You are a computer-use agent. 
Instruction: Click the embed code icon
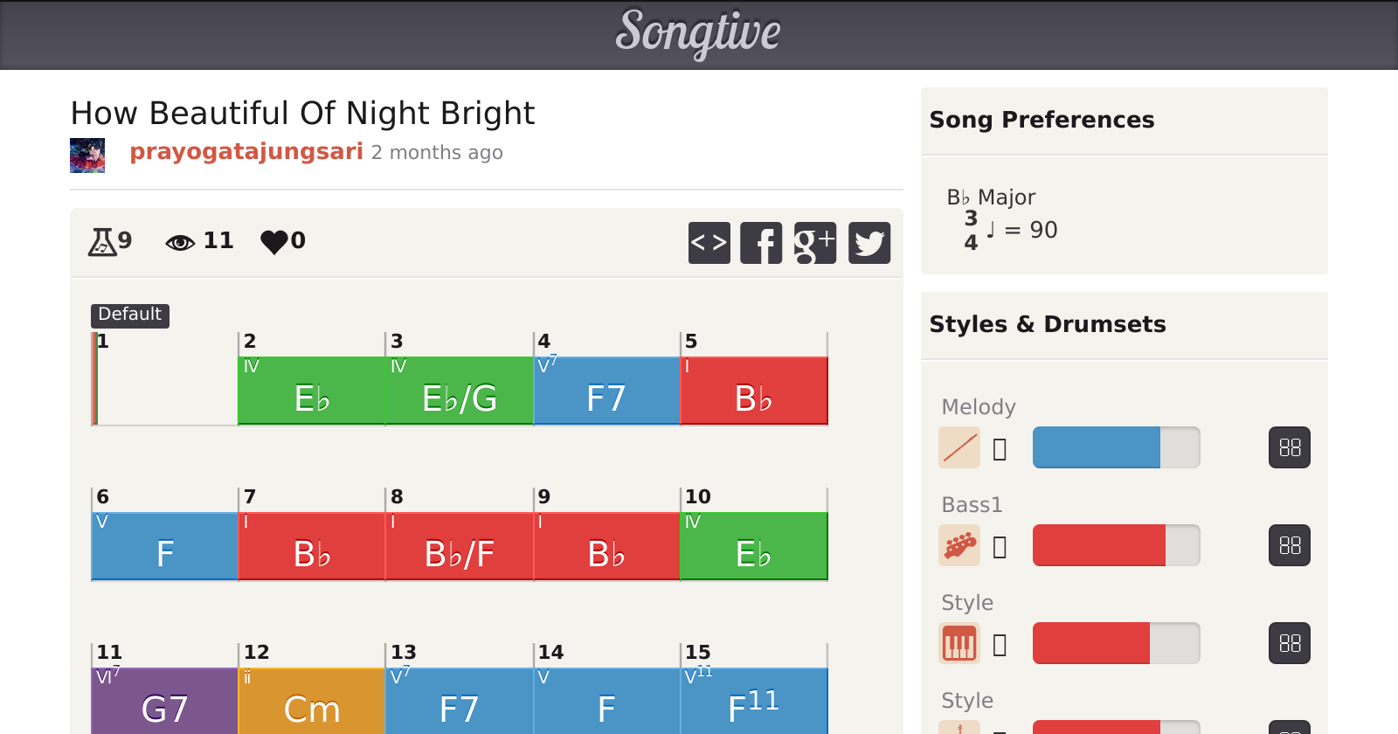(709, 243)
